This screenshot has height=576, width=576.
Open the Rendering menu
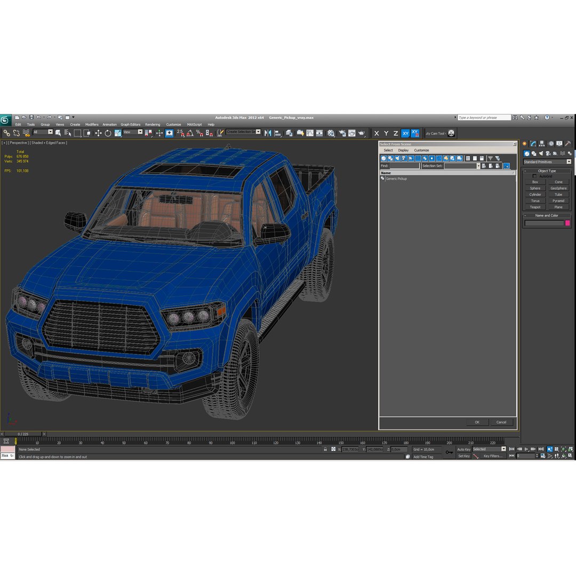pos(153,124)
